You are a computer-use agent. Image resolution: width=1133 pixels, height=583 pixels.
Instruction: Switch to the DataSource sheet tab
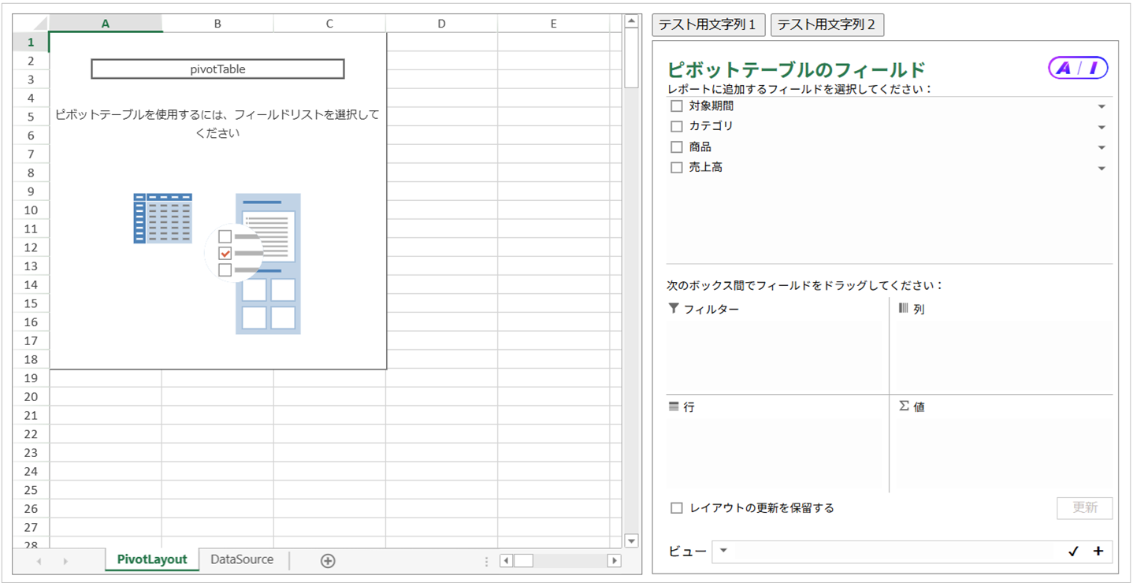[x=242, y=559]
